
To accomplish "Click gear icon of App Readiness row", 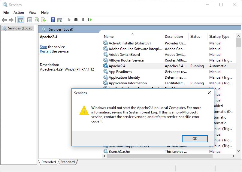I will (x=106, y=71).
